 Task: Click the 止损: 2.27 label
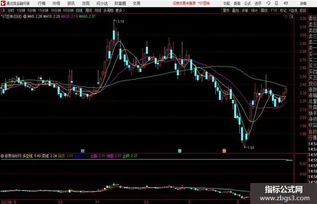pyautogui.click(x=130, y=156)
